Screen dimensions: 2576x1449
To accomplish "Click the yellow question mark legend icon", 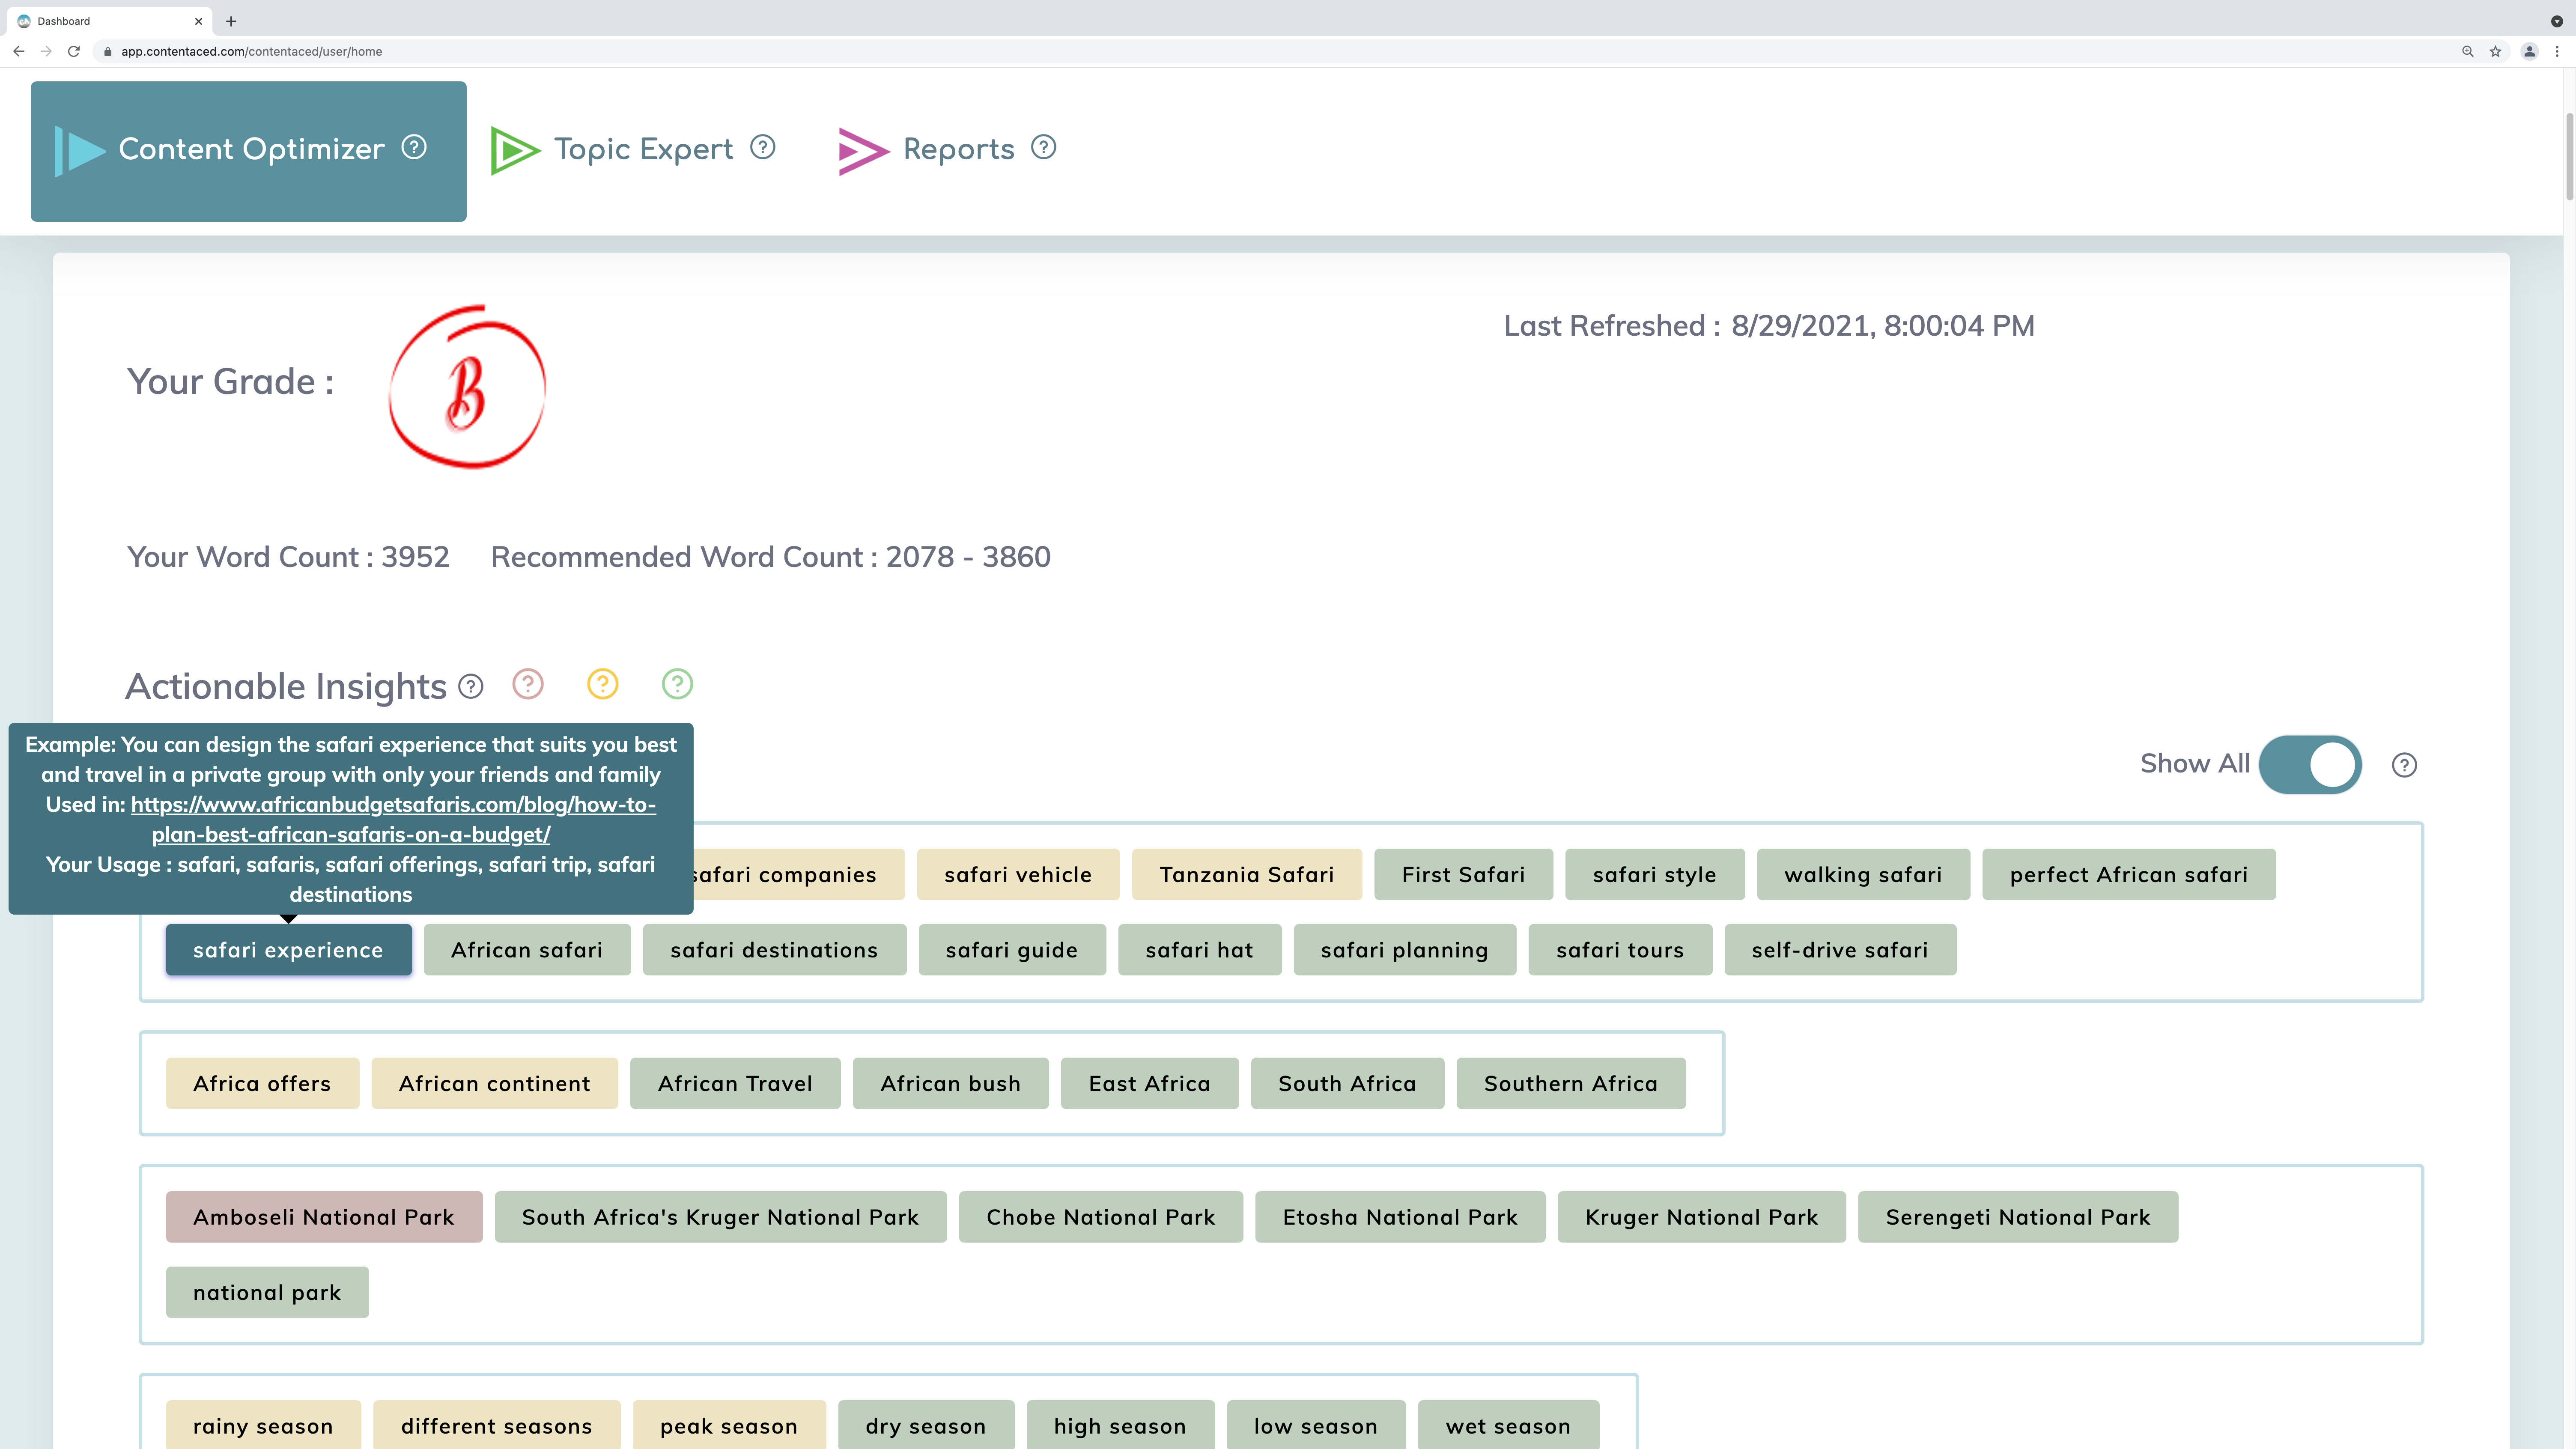I will tap(602, 684).
